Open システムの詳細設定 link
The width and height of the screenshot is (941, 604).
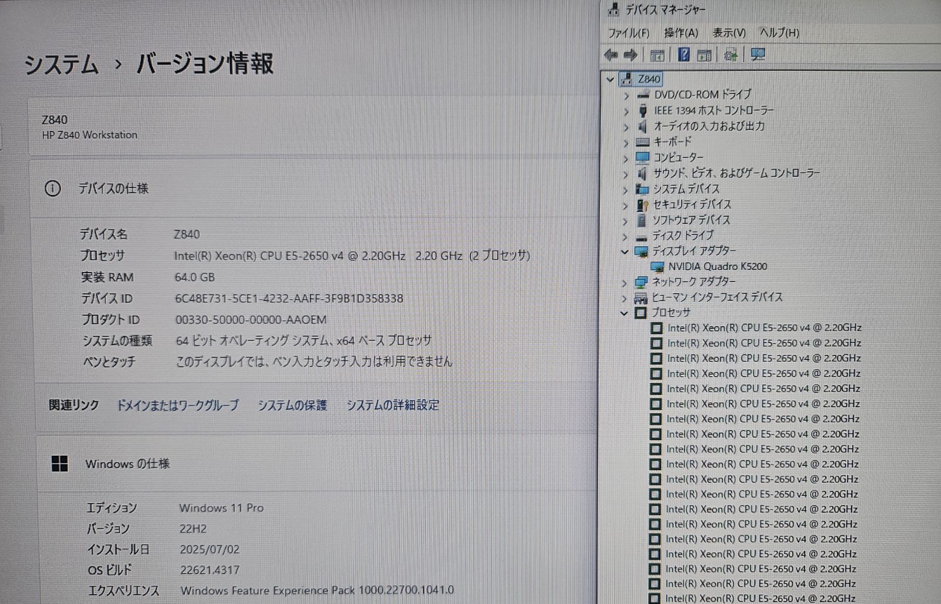[x=393, y=405]
